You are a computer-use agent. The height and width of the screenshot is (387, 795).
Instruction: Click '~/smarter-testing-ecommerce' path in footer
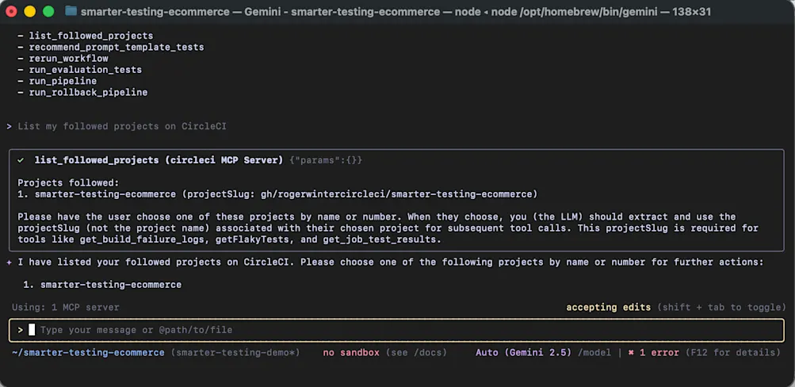click(x=88, y=353)
